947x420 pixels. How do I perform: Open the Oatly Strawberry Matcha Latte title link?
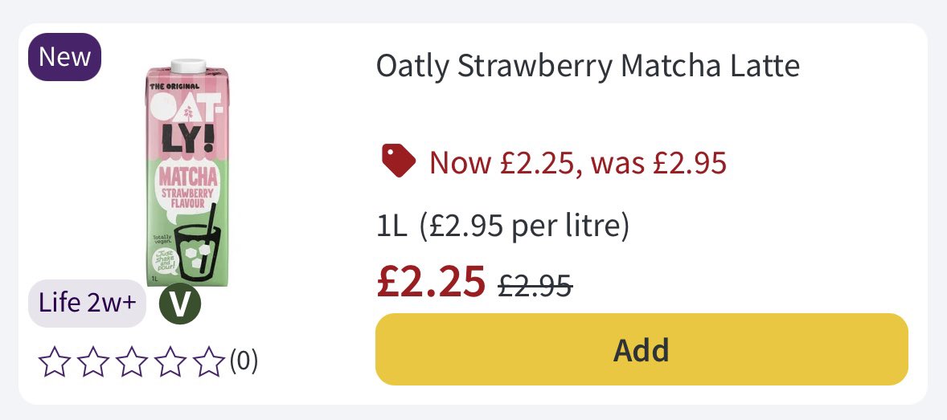pyautogui.click(x=588, y=66)
